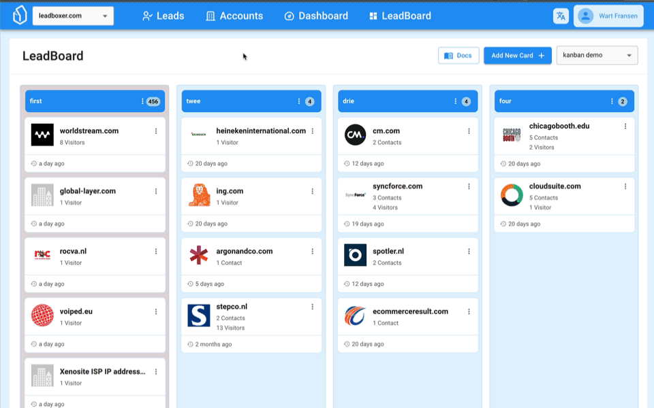The height and width of the screenshot is (408, 654).
Task: Open the chicagobooth.edu card title
Action: (x=559, y=126)
